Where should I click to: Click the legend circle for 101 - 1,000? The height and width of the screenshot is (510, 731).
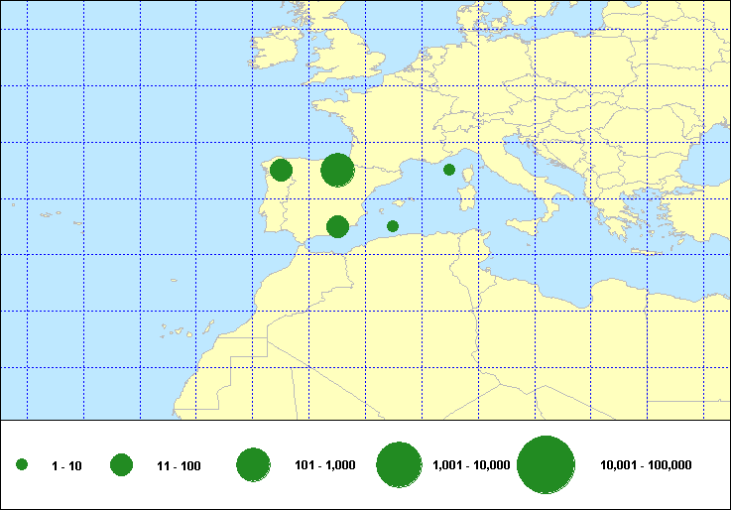tap(254, 465)
